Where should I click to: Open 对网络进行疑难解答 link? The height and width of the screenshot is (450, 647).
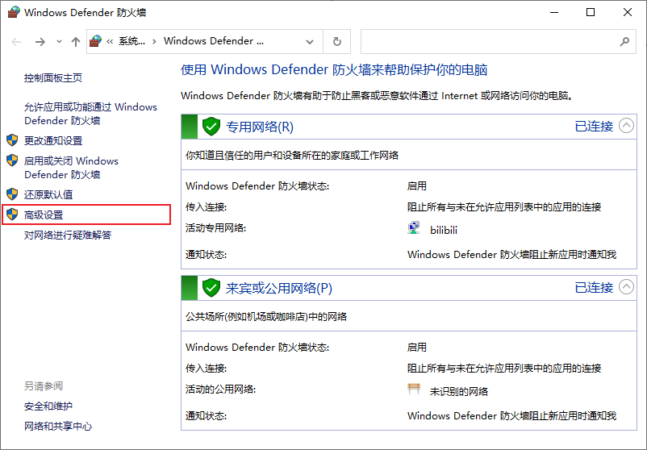pyautogui.click(x=68, y=235)
